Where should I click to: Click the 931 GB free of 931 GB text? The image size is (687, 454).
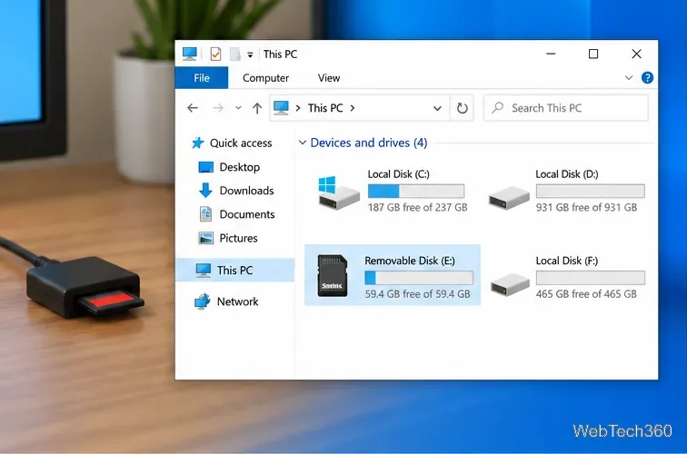point(586,207)
